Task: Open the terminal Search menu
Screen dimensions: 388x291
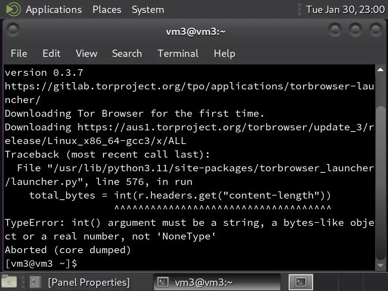Action: pyautogui.click(x=127, y=53)
